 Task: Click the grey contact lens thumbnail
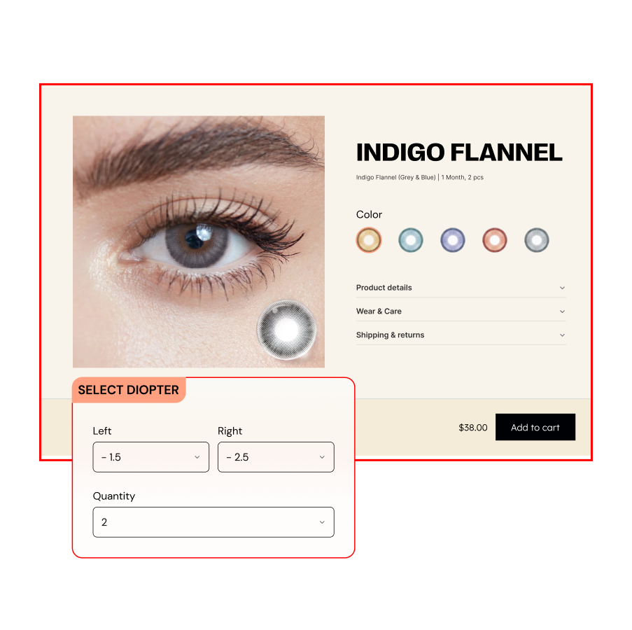point(286,329)
